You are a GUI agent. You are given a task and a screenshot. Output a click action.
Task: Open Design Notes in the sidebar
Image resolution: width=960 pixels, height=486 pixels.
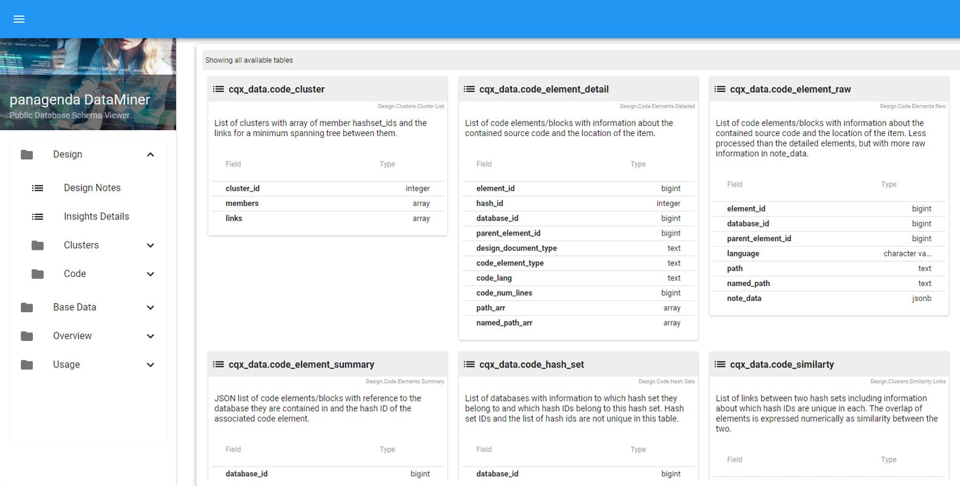(92, 188)
